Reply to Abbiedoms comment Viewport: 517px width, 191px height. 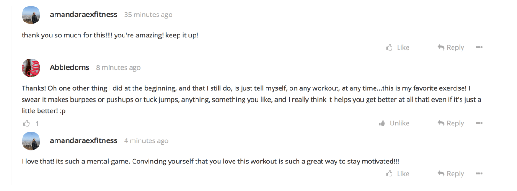[450, 123]
